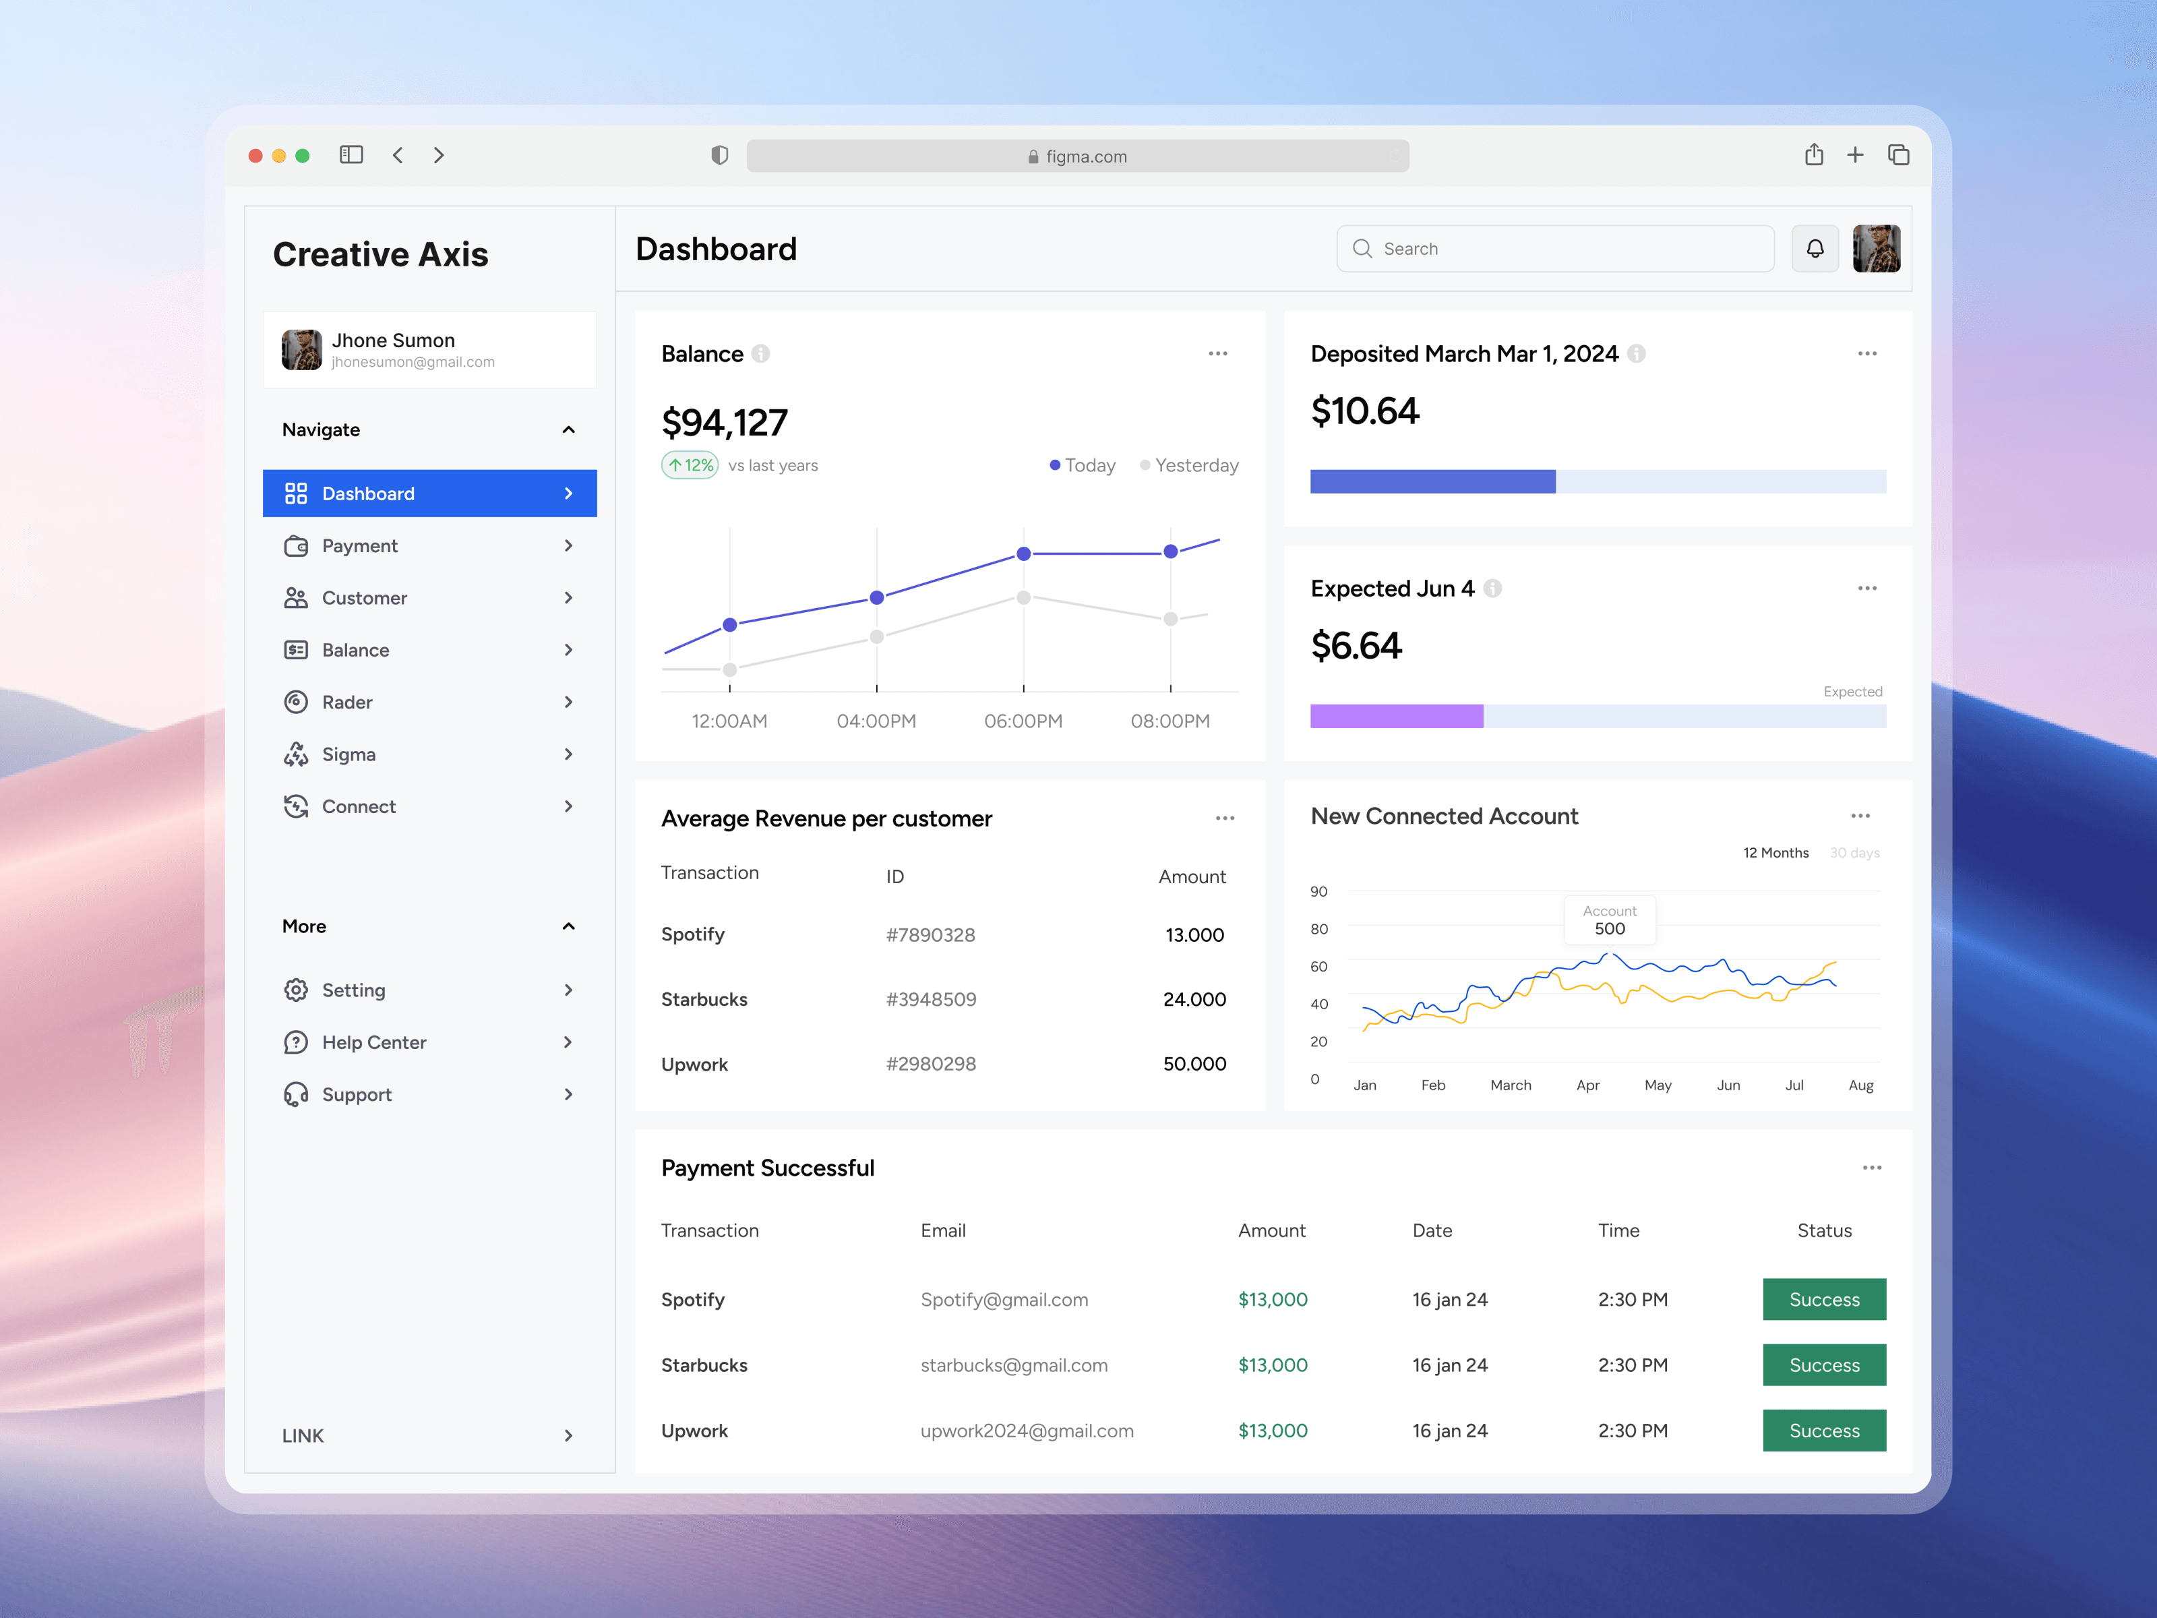Expand the LINK item arrow
Screen dimensions: 2157x1618
pyautogui.click(x=568, y=1435)
